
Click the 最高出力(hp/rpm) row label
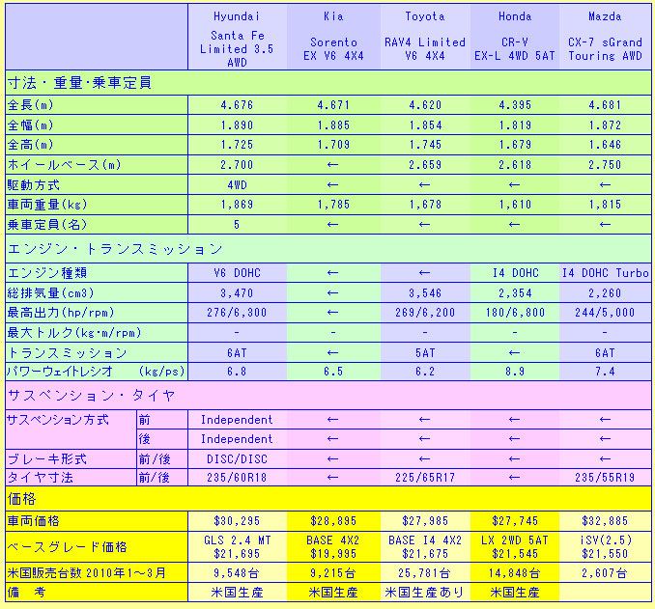pyautogui.click(x=61, y=313)
